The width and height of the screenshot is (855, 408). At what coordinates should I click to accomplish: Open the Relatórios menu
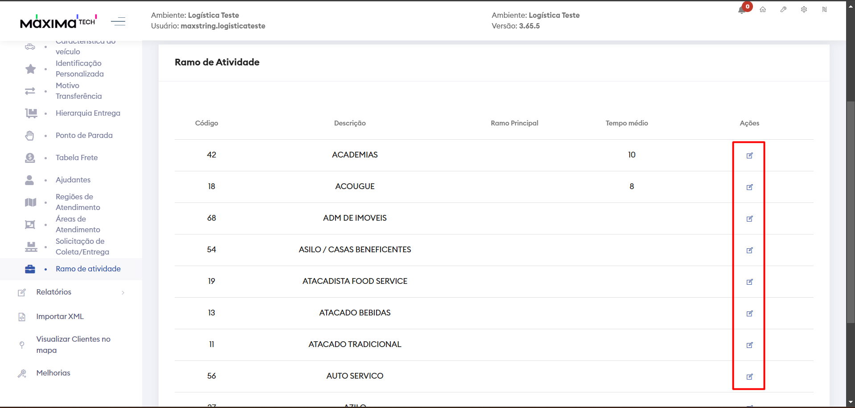coord(54,292)
